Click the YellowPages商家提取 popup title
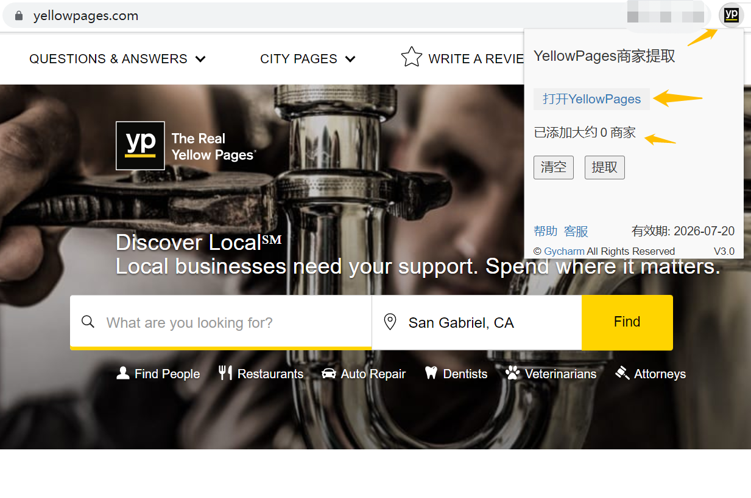 point(604,56)
